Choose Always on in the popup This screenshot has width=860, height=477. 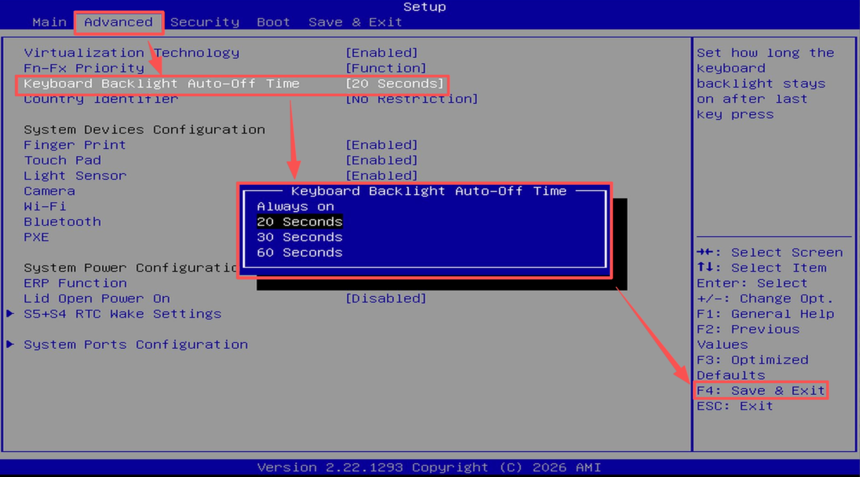295,206
